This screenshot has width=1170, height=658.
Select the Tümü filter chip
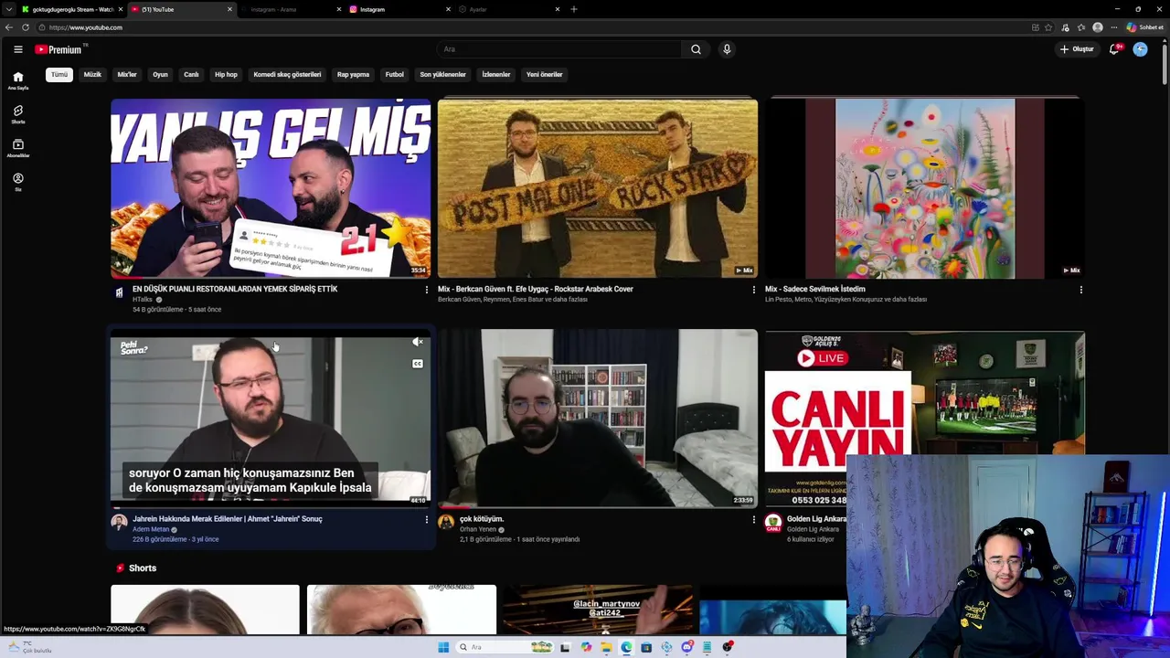[59, 75]
